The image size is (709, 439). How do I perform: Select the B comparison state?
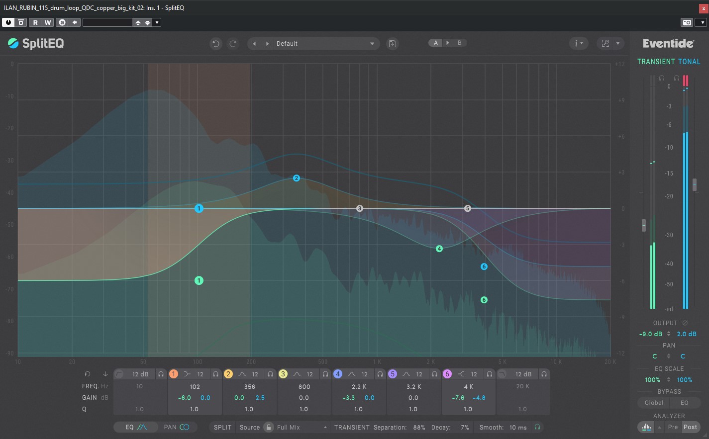coord(459,43)
